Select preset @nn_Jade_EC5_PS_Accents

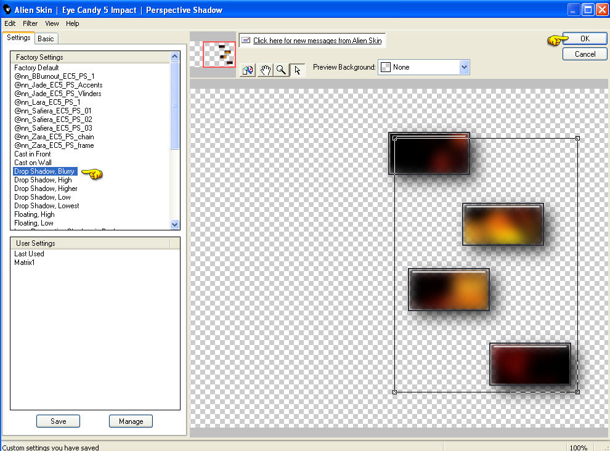coord(59,85)
